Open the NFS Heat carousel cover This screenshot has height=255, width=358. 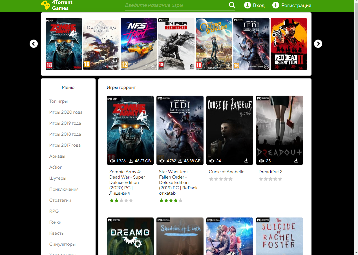pyautogui.click(x=139, y=44)
